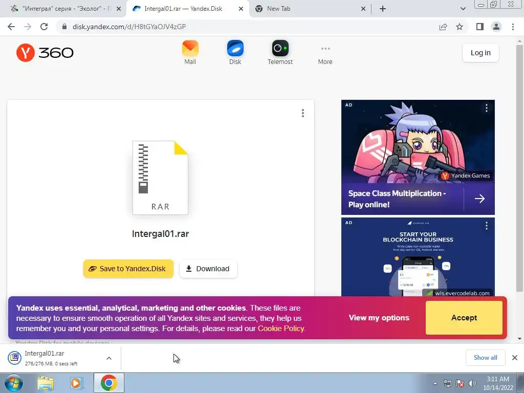Save the file to Yandex.Disk
Screen dimensions: 524x393
click(x=128, y=269)
